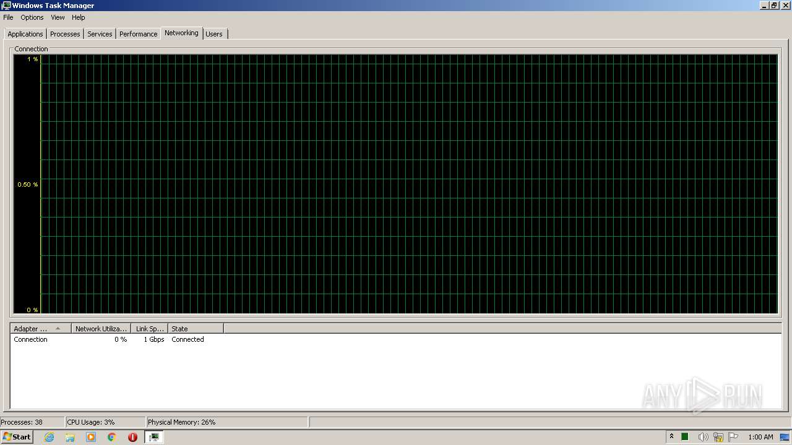Open Action Center flag tray icon
This screenshot has width=792, height=445.
tap(733, 437)
